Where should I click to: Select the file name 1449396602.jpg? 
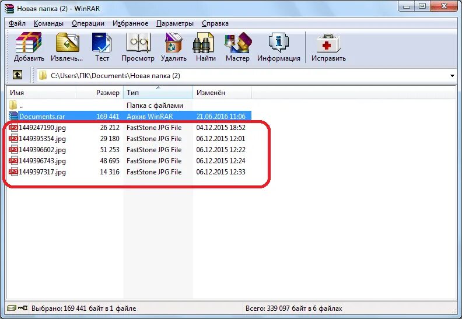coord(42,150)
